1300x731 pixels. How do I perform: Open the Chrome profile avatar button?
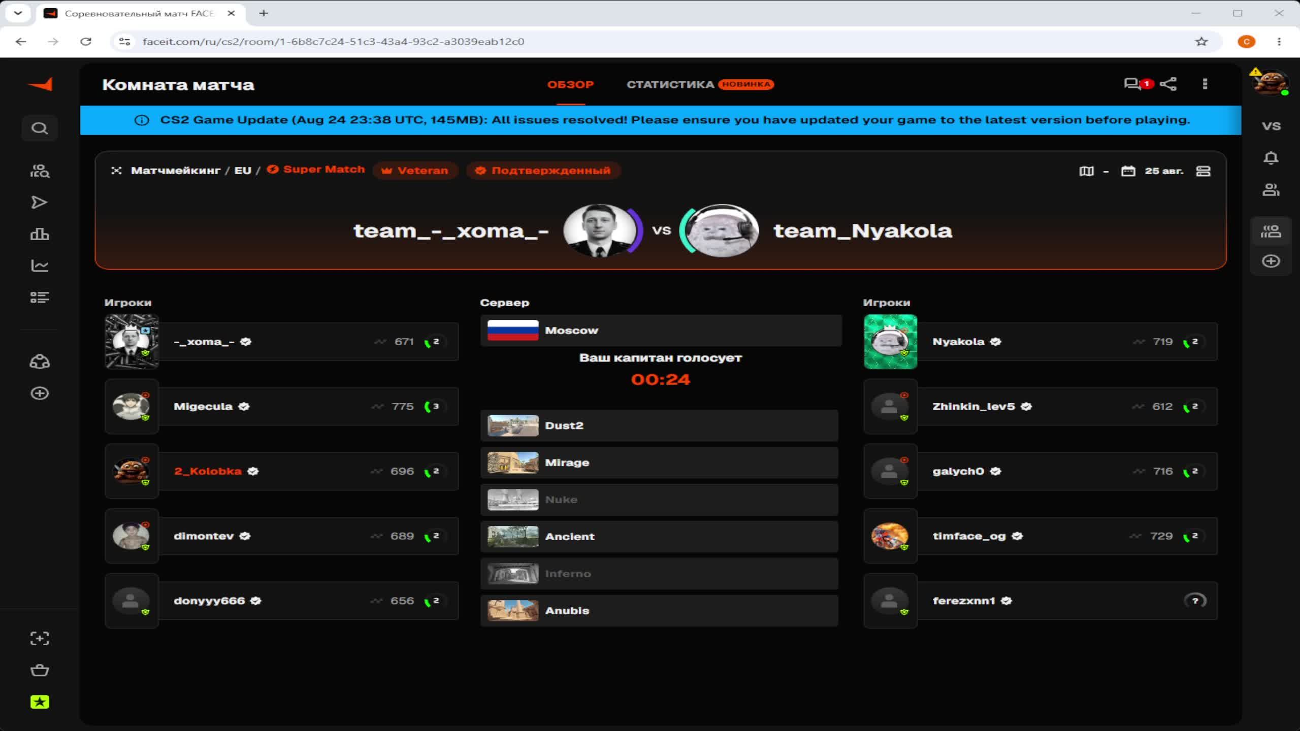pyautogui.click(x=1247, y=42)
